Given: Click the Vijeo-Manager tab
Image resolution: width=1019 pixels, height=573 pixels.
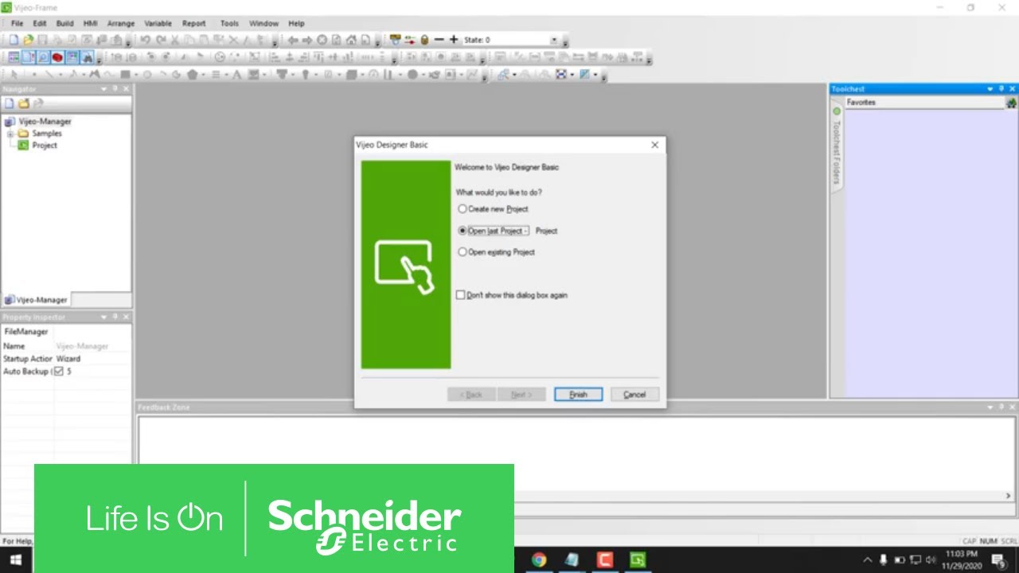Looking at the screenshot, I should [36, 300].
